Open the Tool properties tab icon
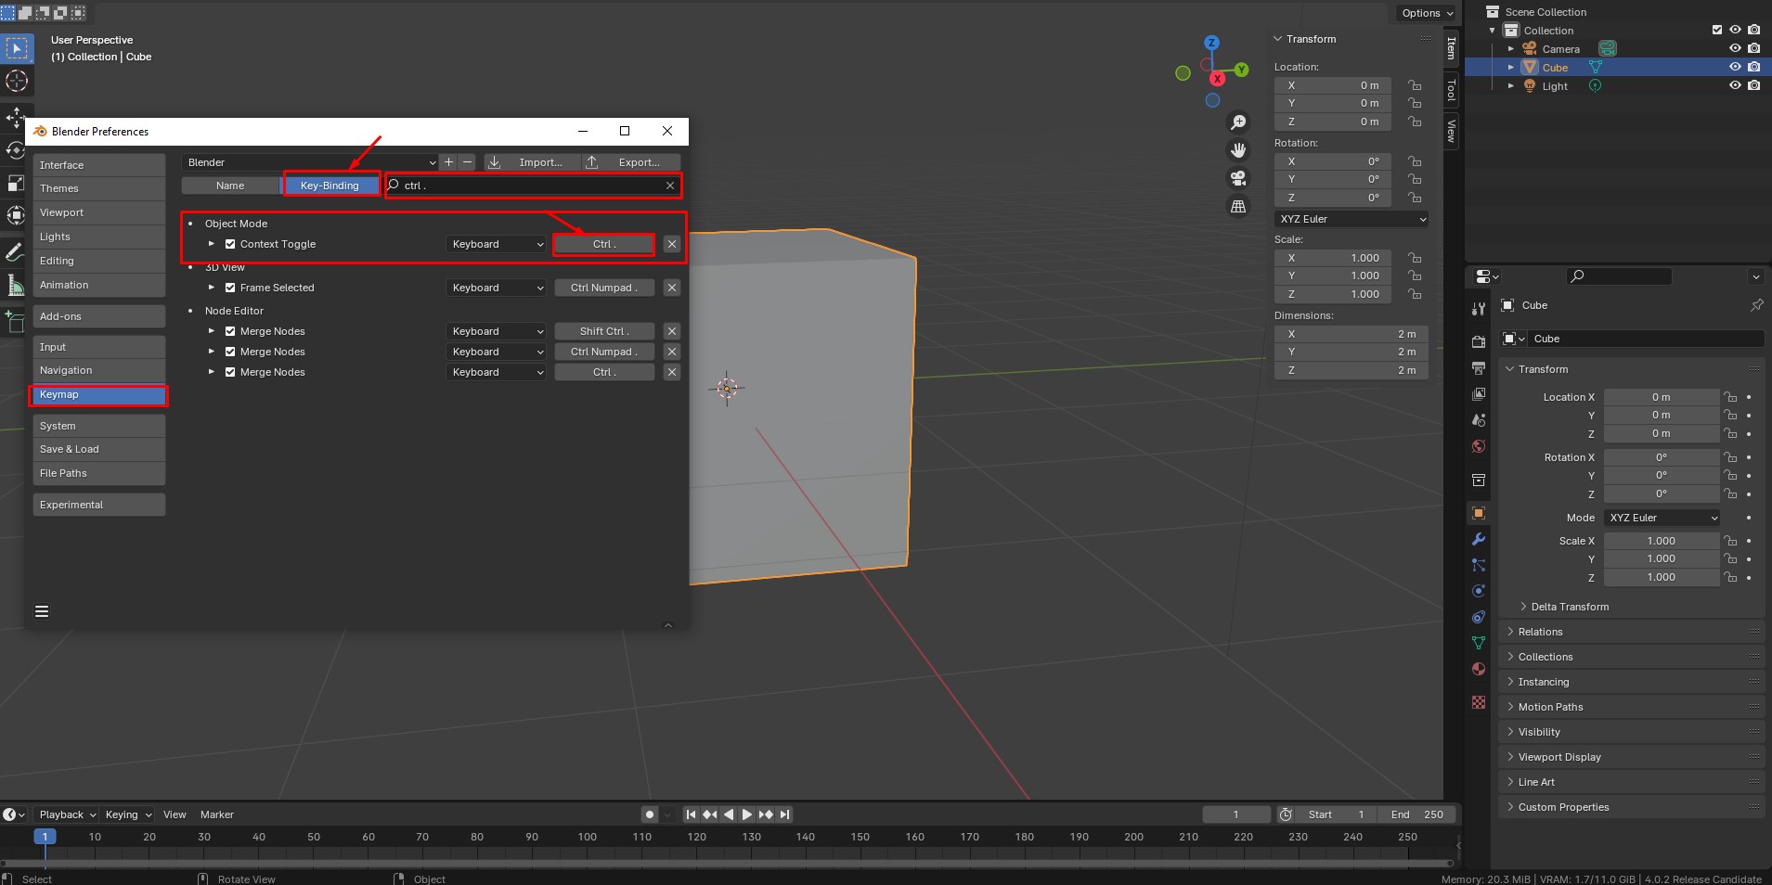 point(1479,308)
